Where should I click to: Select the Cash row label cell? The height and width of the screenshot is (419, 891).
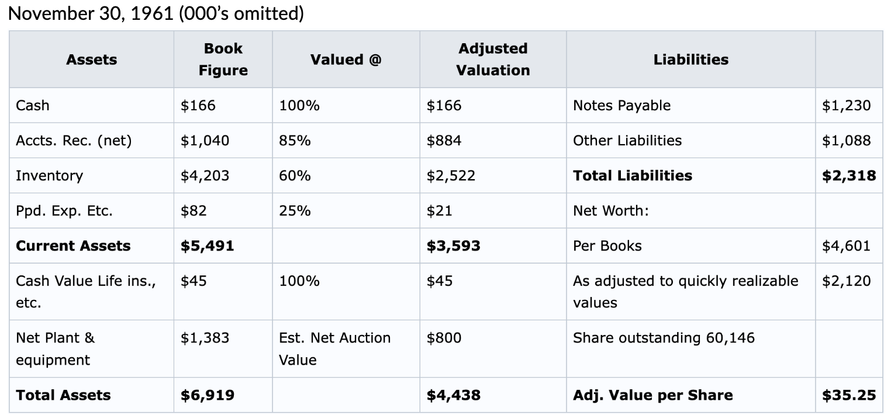coord(33,106)
